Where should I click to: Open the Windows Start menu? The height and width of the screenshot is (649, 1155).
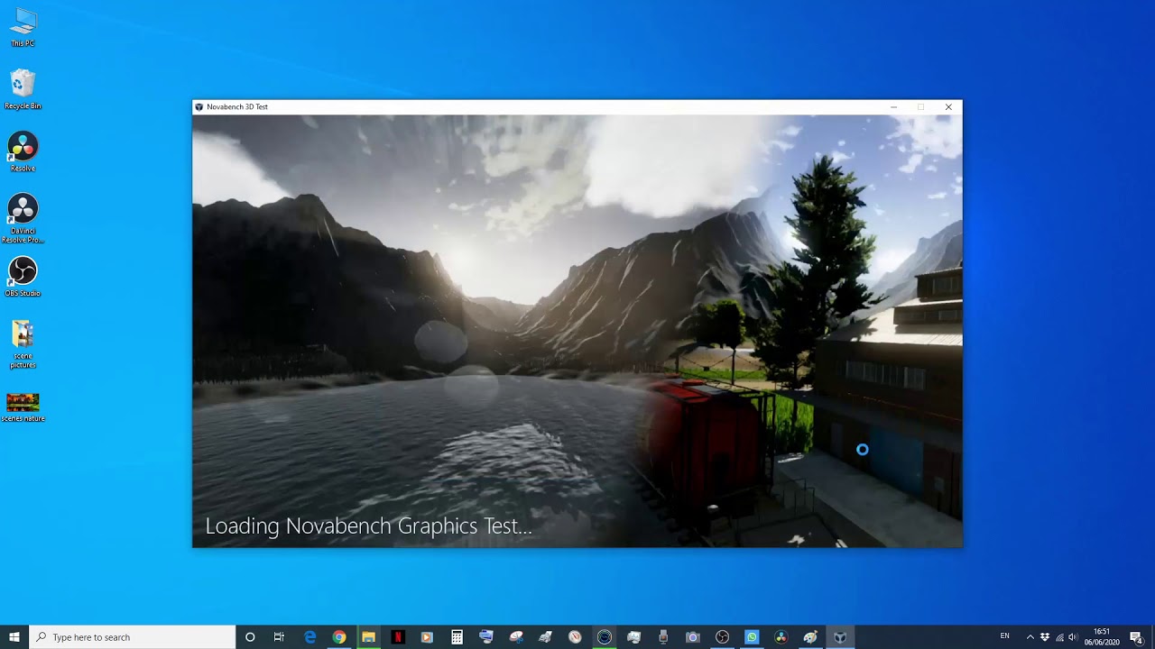[x=14, y=637]
